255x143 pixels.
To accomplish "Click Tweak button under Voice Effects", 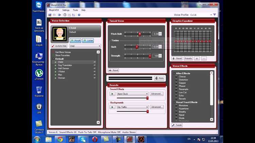I will (x=177, y=125).
